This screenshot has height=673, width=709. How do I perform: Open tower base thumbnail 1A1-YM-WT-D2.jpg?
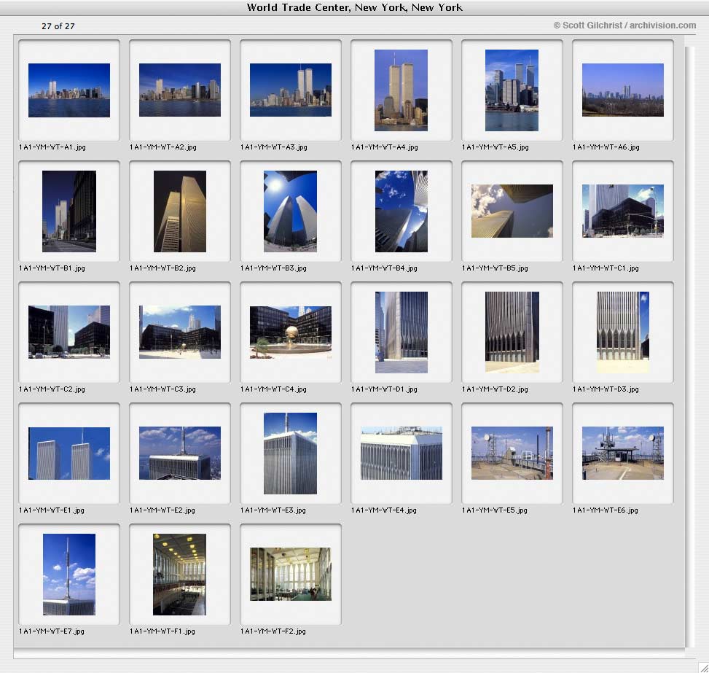(x=512, y=332)
